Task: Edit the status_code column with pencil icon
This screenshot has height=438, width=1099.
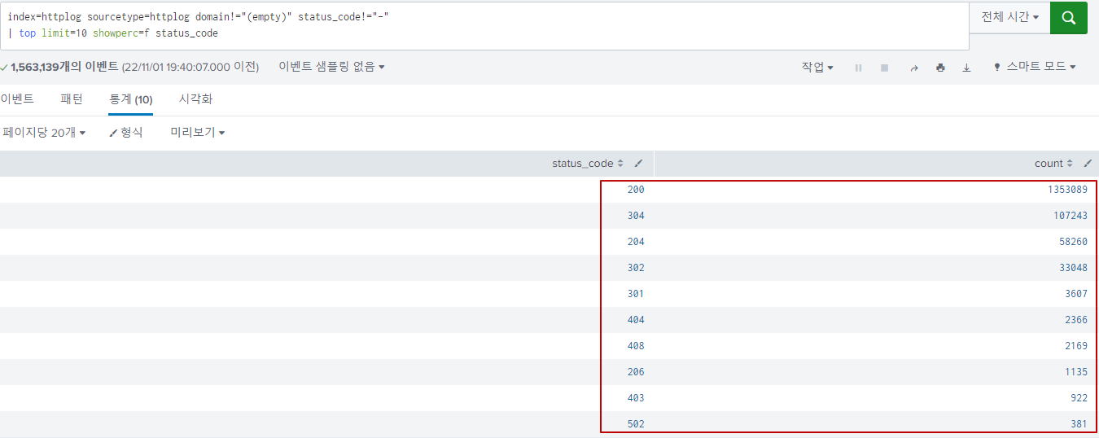Action: click(638, 164)
